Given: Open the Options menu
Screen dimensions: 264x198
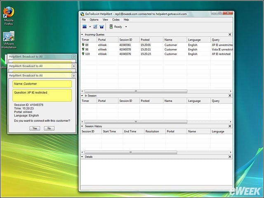Looking at the screenshot, I should point(94,20).
